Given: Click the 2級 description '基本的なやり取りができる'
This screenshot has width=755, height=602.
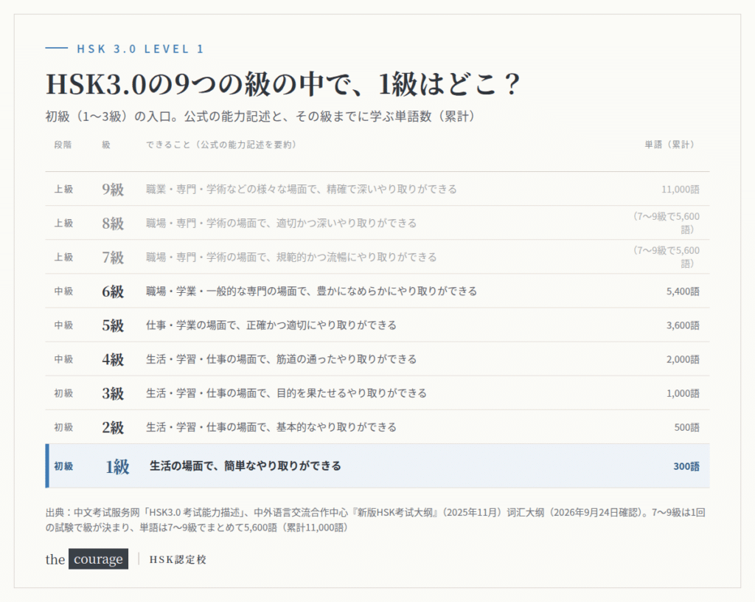Looking at the screenshot, I should [336, 427].
